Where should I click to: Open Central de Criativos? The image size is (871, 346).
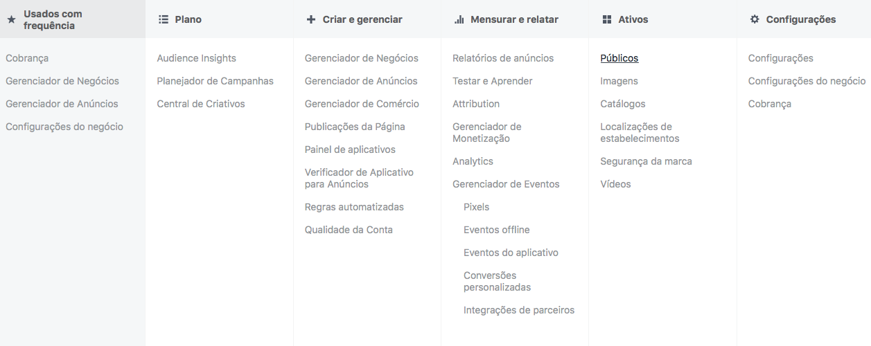point(201,104)
